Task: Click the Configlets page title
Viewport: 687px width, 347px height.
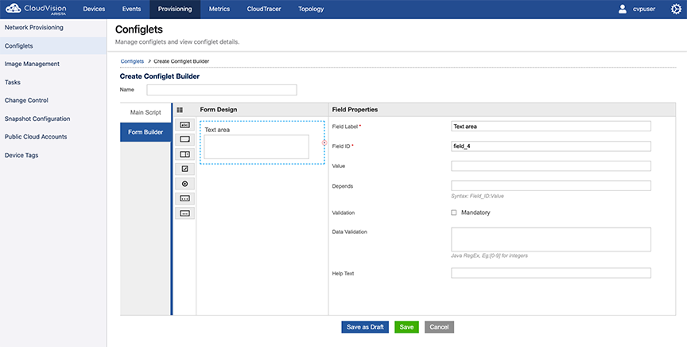Action: [139, 29]
